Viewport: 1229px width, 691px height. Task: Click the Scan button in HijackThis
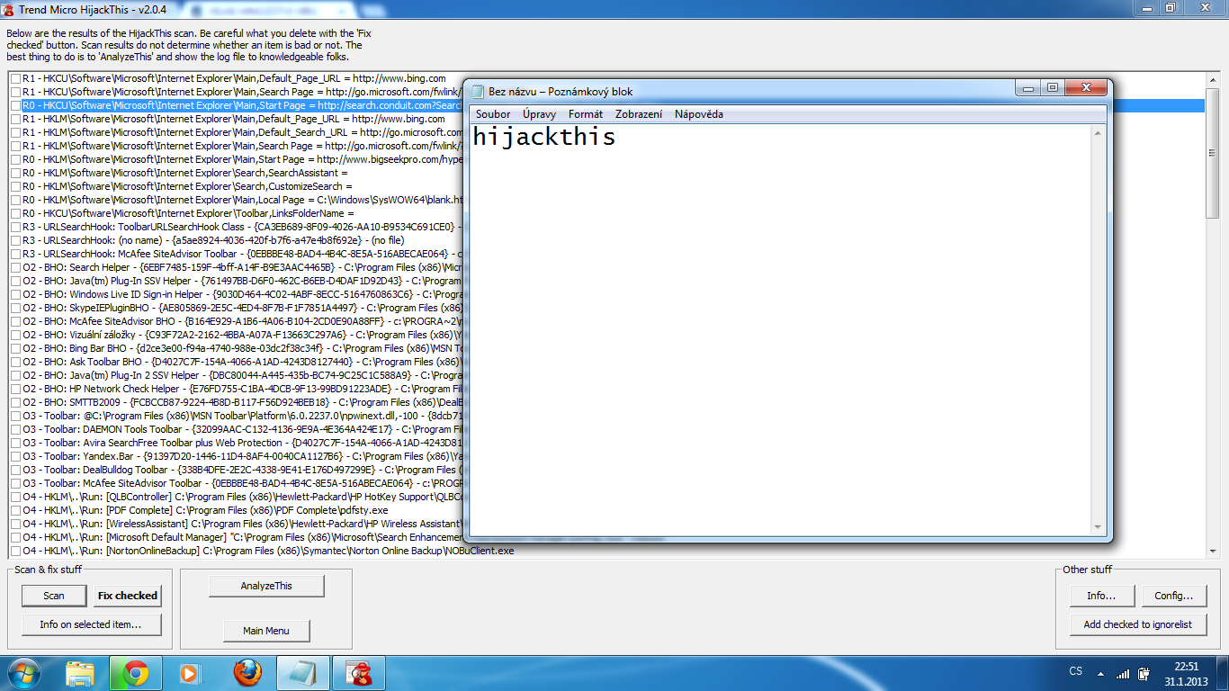[x=54, y=596]
